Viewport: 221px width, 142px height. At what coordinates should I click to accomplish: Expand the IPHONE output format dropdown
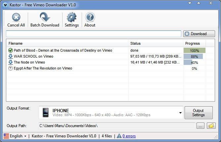[x=180, y=113]
